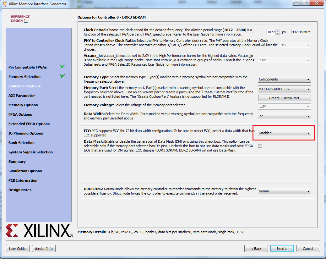Screen dimensions: 326x259
Task: Click the Reference Design book icon
Action: [x=26, y=21]
